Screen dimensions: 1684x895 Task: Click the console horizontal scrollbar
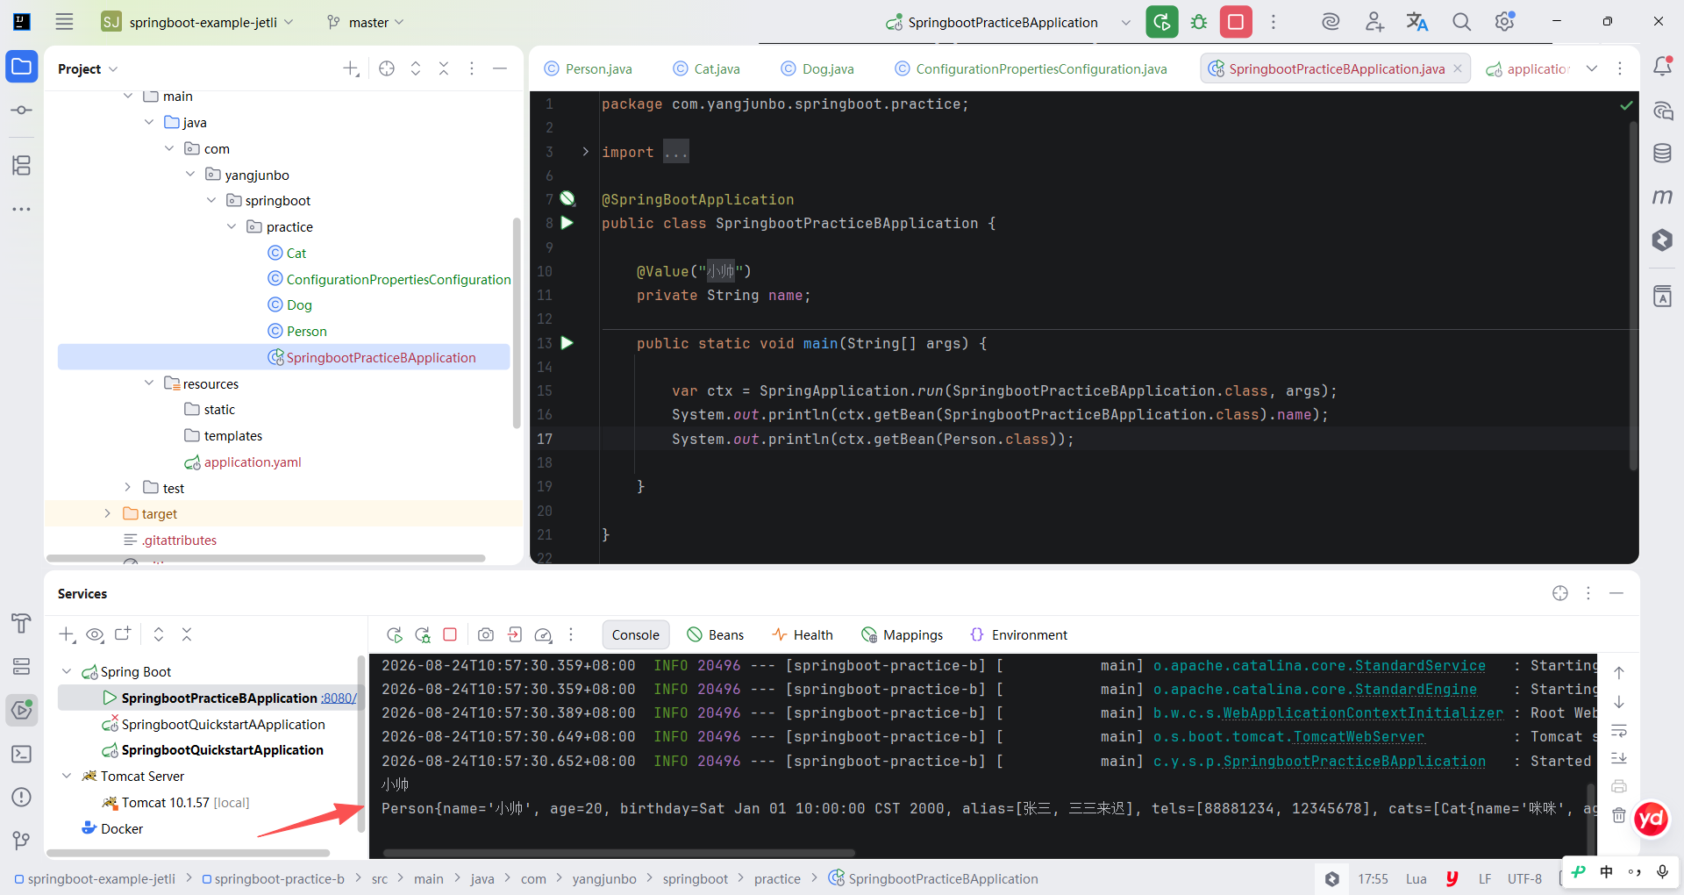pos(618,852)
